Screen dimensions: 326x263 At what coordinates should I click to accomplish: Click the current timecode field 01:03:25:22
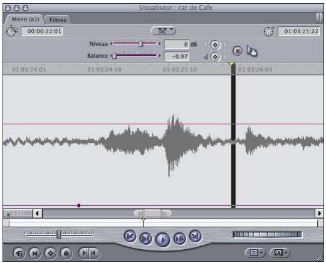299,31
